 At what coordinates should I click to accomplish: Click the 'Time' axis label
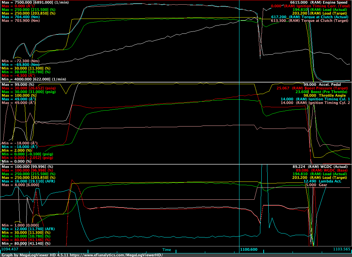(x=167, y=250)
